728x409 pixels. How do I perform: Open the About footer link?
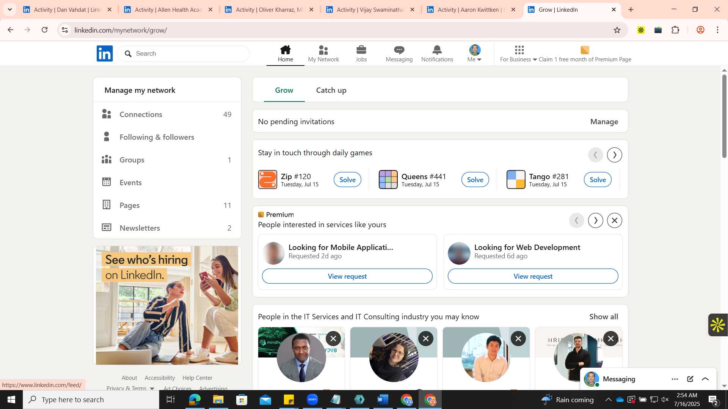tap(129, 378)
